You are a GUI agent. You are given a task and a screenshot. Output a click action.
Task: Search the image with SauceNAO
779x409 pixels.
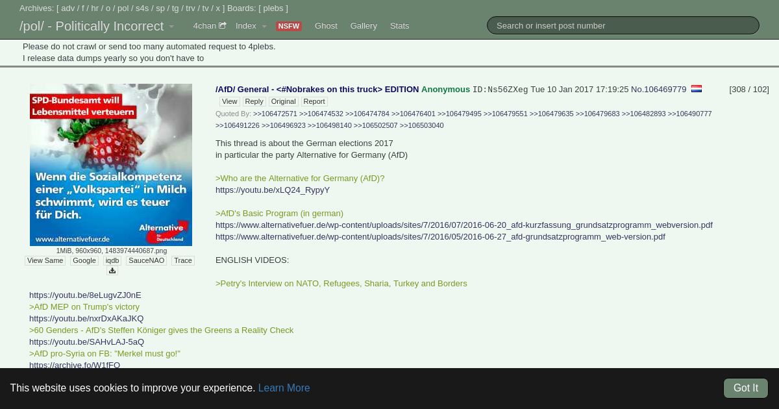point(146,260)
